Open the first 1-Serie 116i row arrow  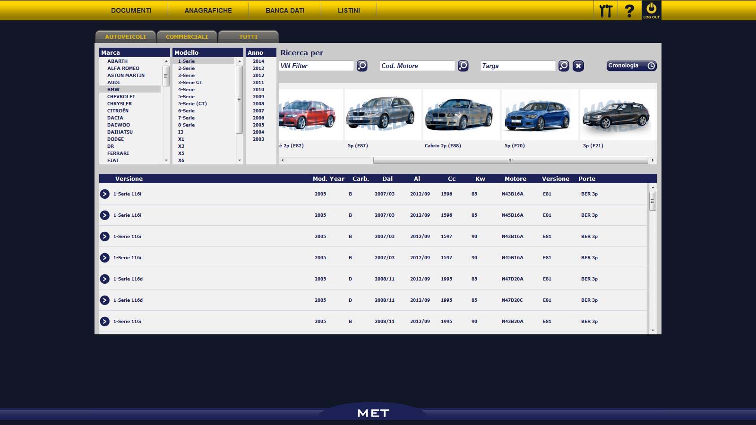(105, 194)
